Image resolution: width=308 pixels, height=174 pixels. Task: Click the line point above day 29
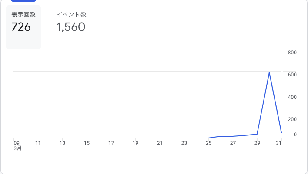coord(257,134)
